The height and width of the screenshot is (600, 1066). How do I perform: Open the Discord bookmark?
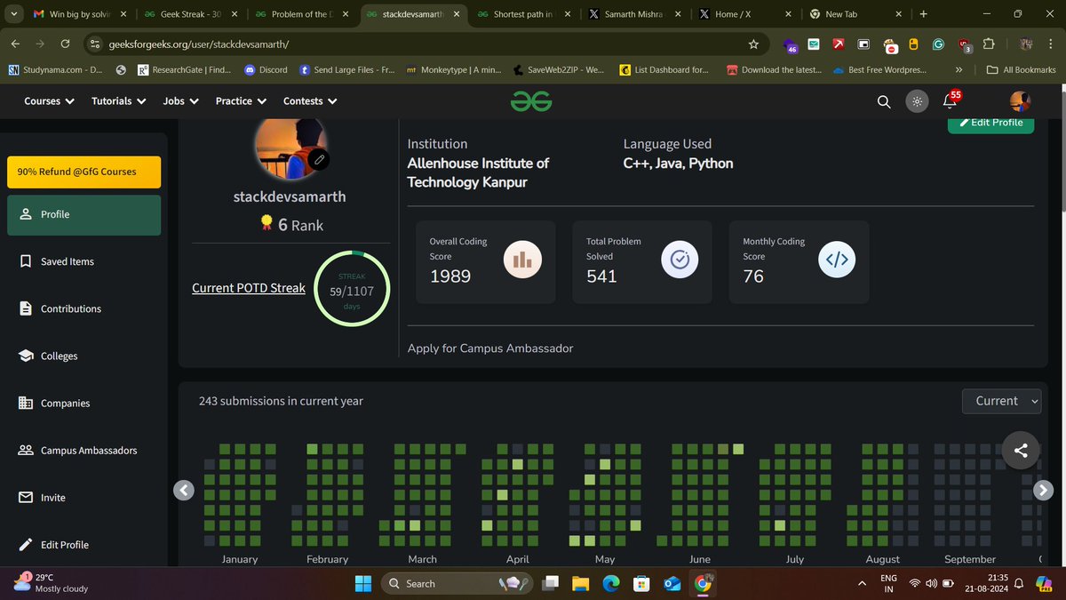(266, 70)
